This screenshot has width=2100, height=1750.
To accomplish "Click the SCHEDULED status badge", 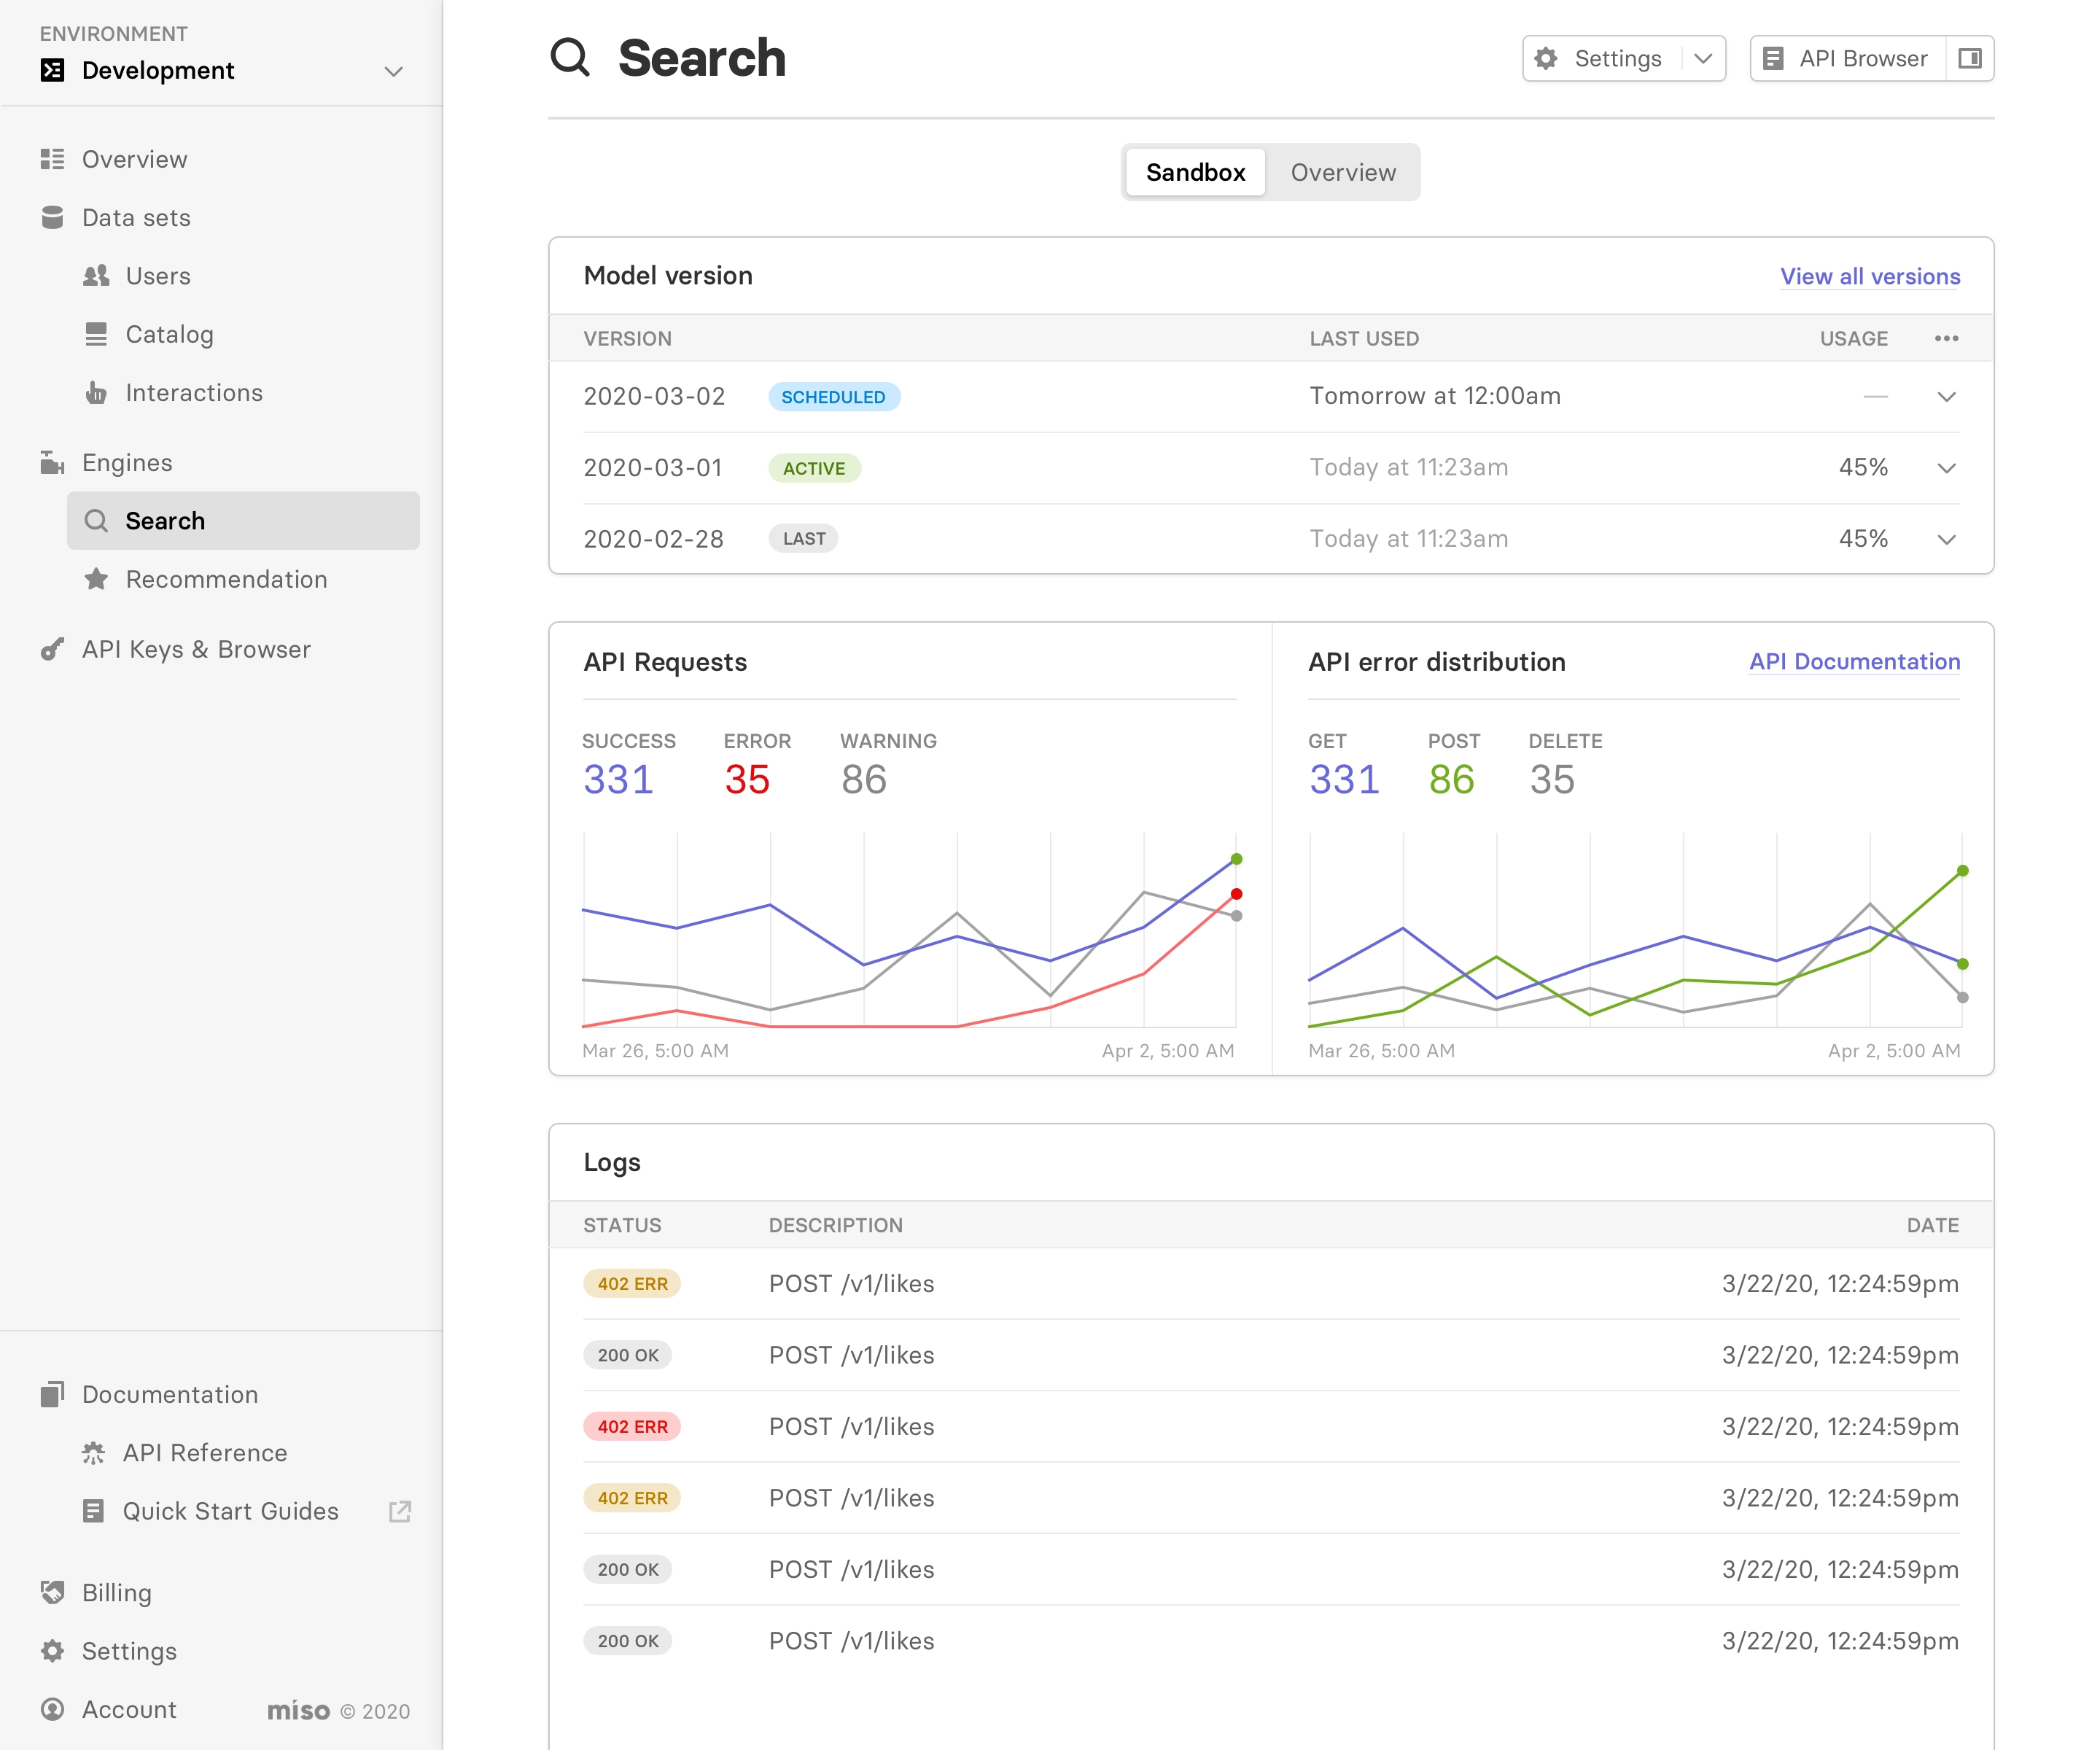I will pyautogui.click(x=833, y=396).
